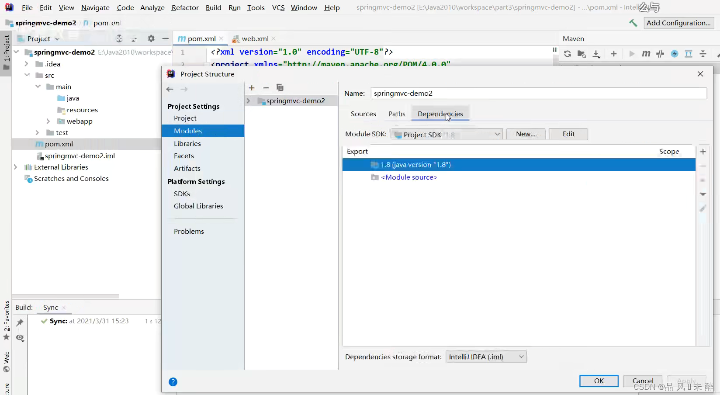Viewport: 720px width, 395px height.
Task: Collapse main folder in project tree
Action: 38,87
